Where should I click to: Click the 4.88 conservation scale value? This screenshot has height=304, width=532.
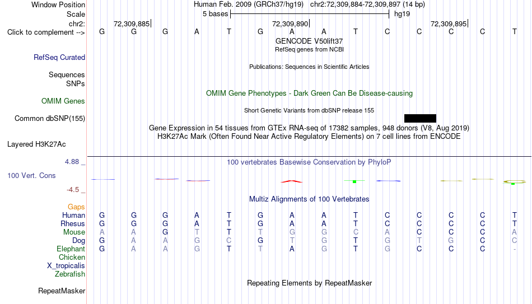point(72,162)
